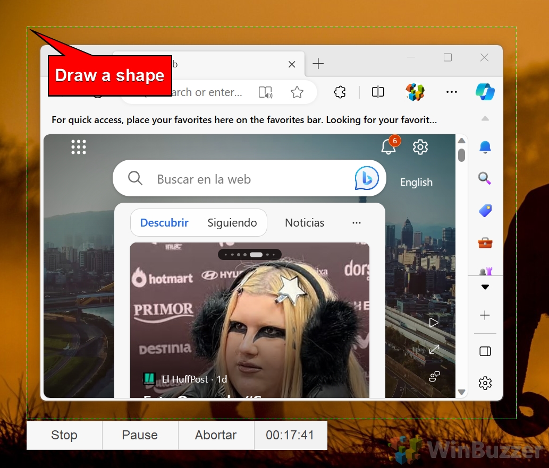Viewport: 549px width, 468px height.
Task: Open app launcher grid on new tab page
Action: click(79, 147)
